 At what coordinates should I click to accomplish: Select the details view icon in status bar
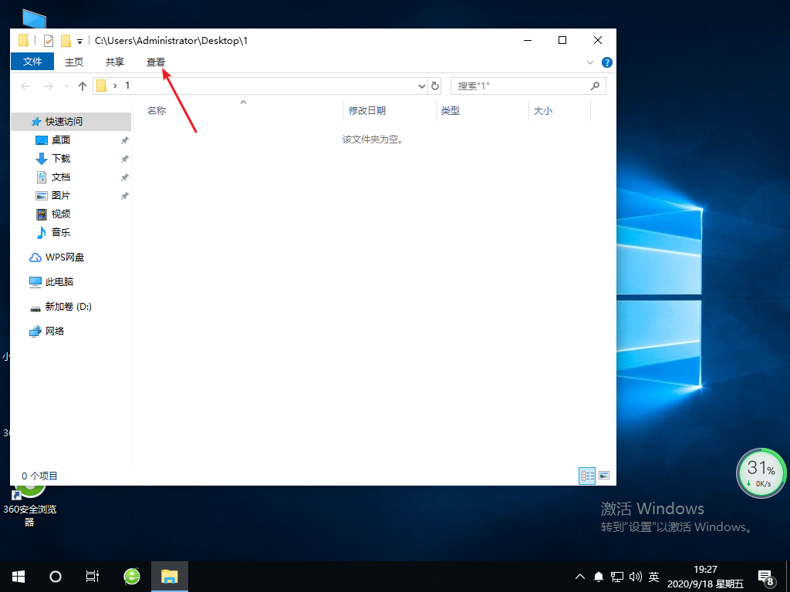point(587,476)
